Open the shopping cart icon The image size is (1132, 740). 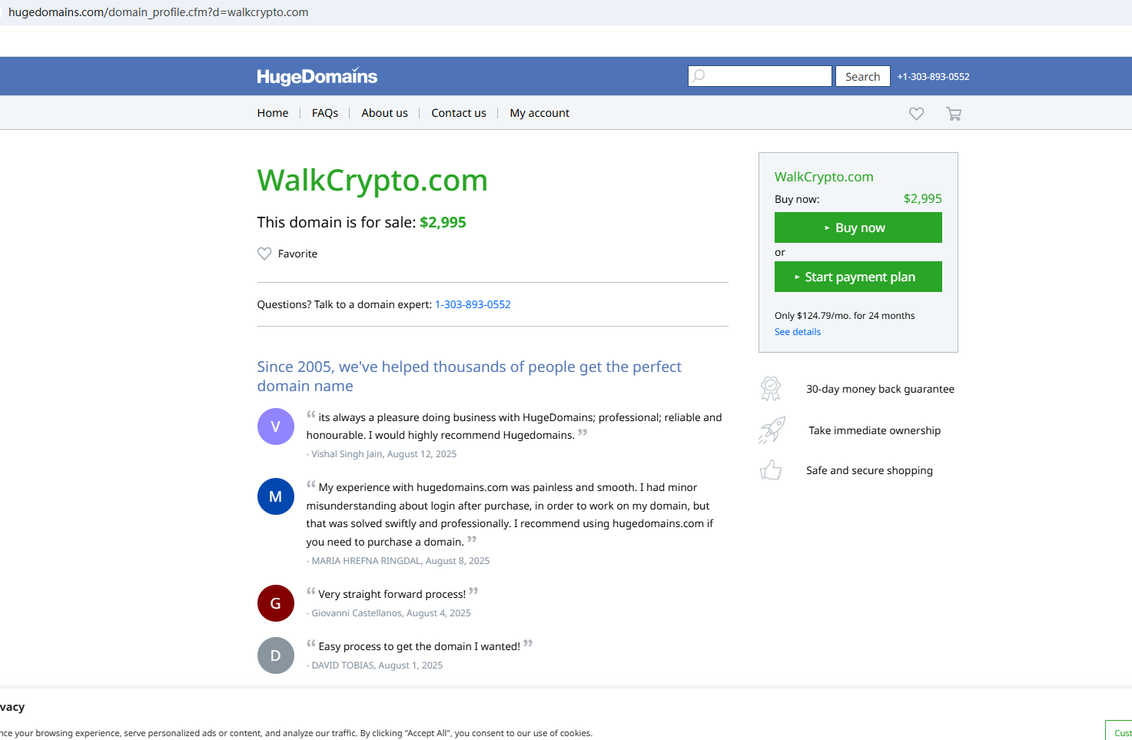point(954,114)
